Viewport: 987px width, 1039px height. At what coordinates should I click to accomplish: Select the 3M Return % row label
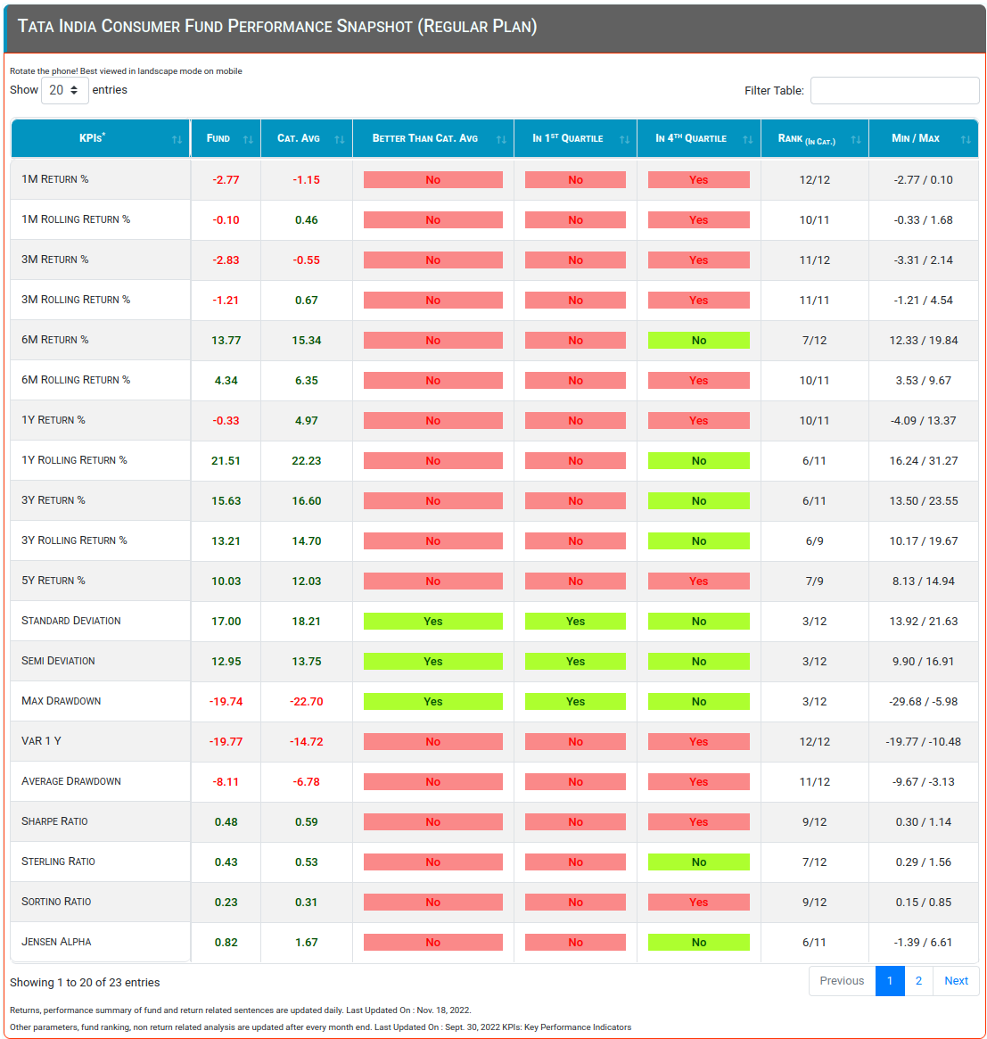point(55,260)
